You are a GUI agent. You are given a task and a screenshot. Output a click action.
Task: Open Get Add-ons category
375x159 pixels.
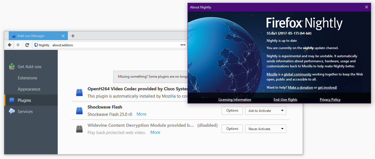(x=31, y=66)
